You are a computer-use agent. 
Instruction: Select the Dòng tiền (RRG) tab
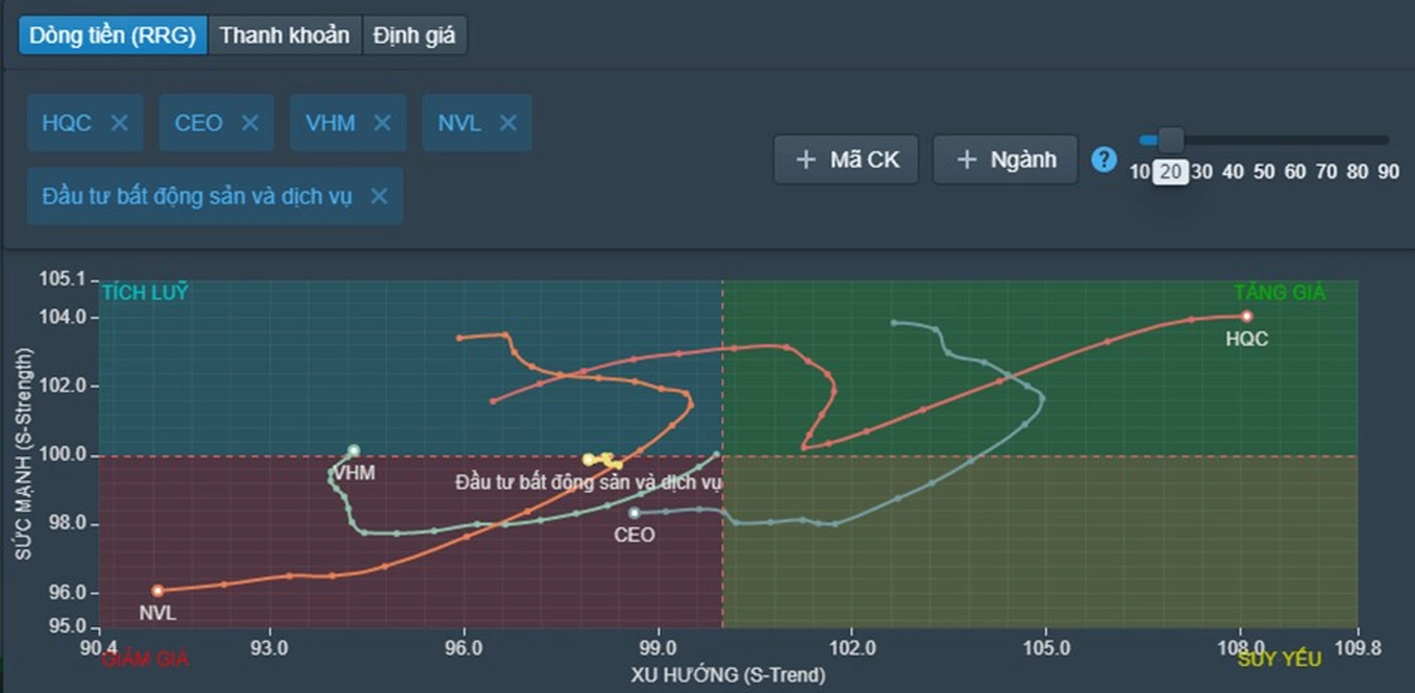[x=113, y=35]
